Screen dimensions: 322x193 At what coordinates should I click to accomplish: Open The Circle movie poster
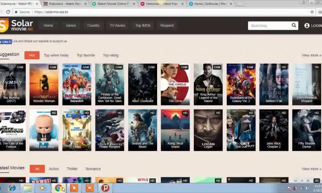point(175,84)
